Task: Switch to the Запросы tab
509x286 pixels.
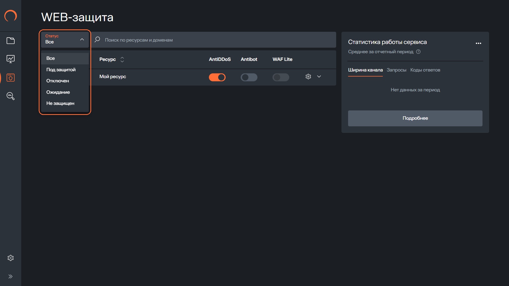Action: [396, 70]
